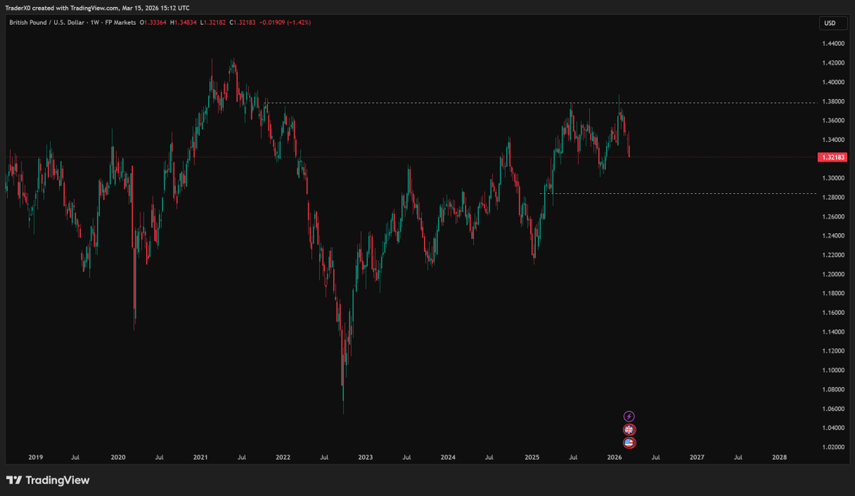Click the 2025 label on the time axis
Screen dimensions: 855x496
[x=531, y=458]
